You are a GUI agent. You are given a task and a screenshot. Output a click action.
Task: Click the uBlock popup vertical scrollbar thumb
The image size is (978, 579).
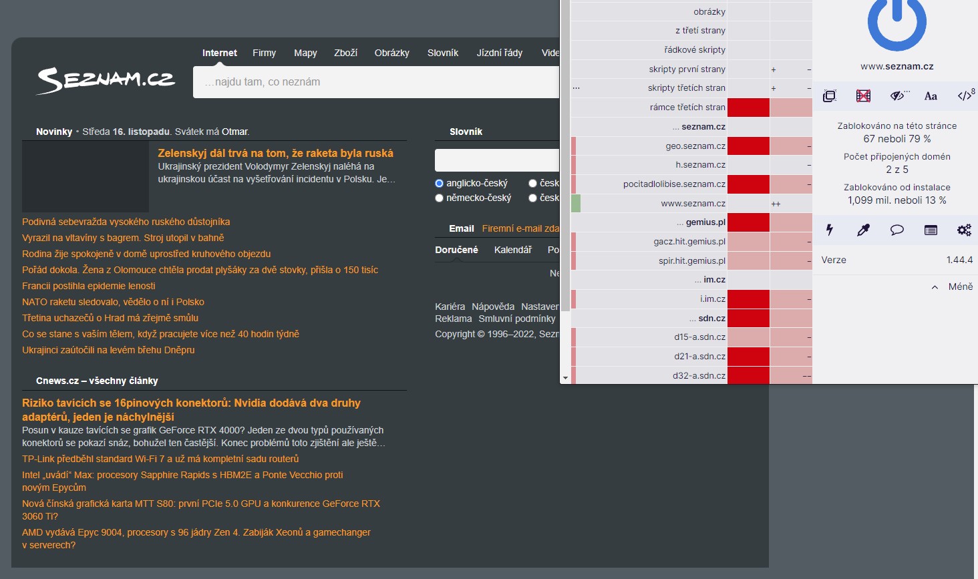click(x=565, y=156)
